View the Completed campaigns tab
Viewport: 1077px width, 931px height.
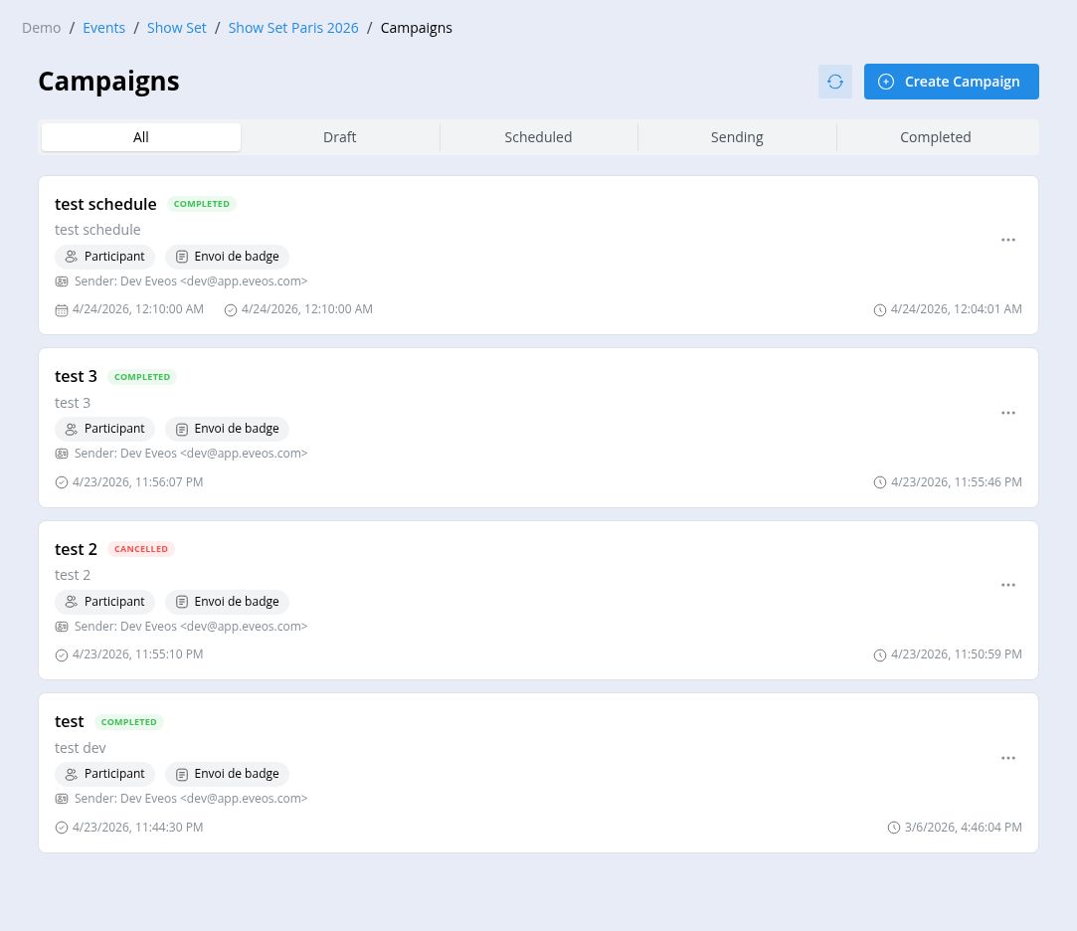pyautogui.click(x=936, y=137)
